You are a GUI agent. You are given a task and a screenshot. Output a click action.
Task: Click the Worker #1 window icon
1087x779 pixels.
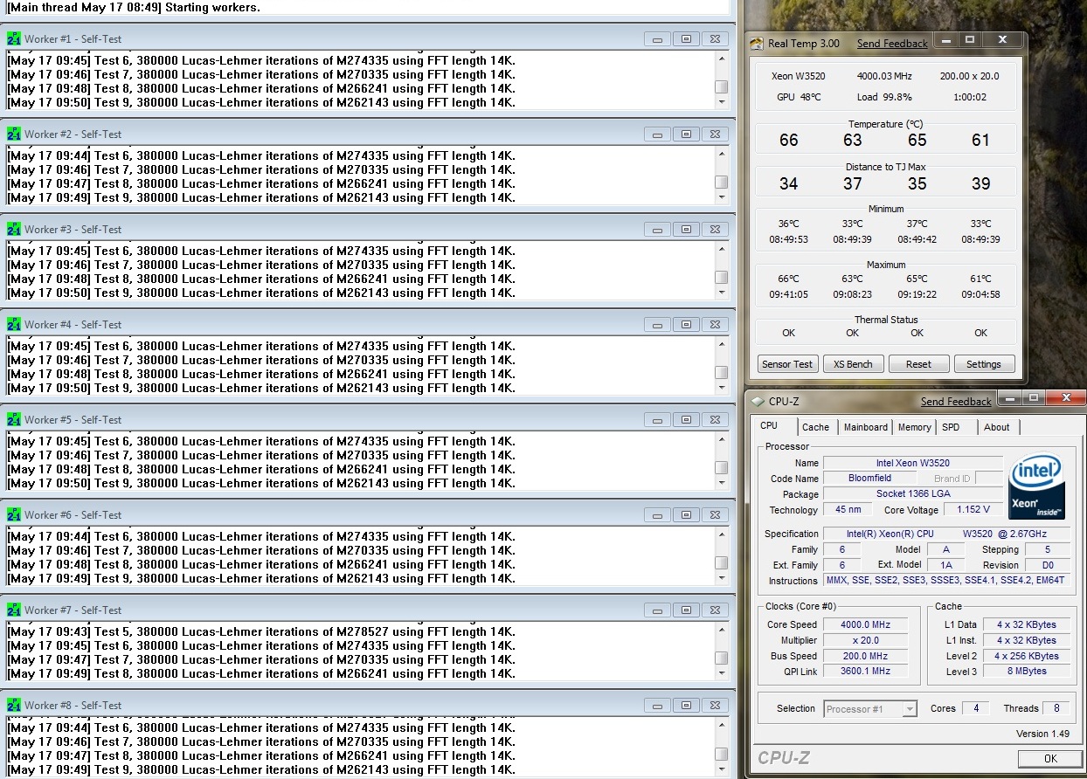click(14, 39)
